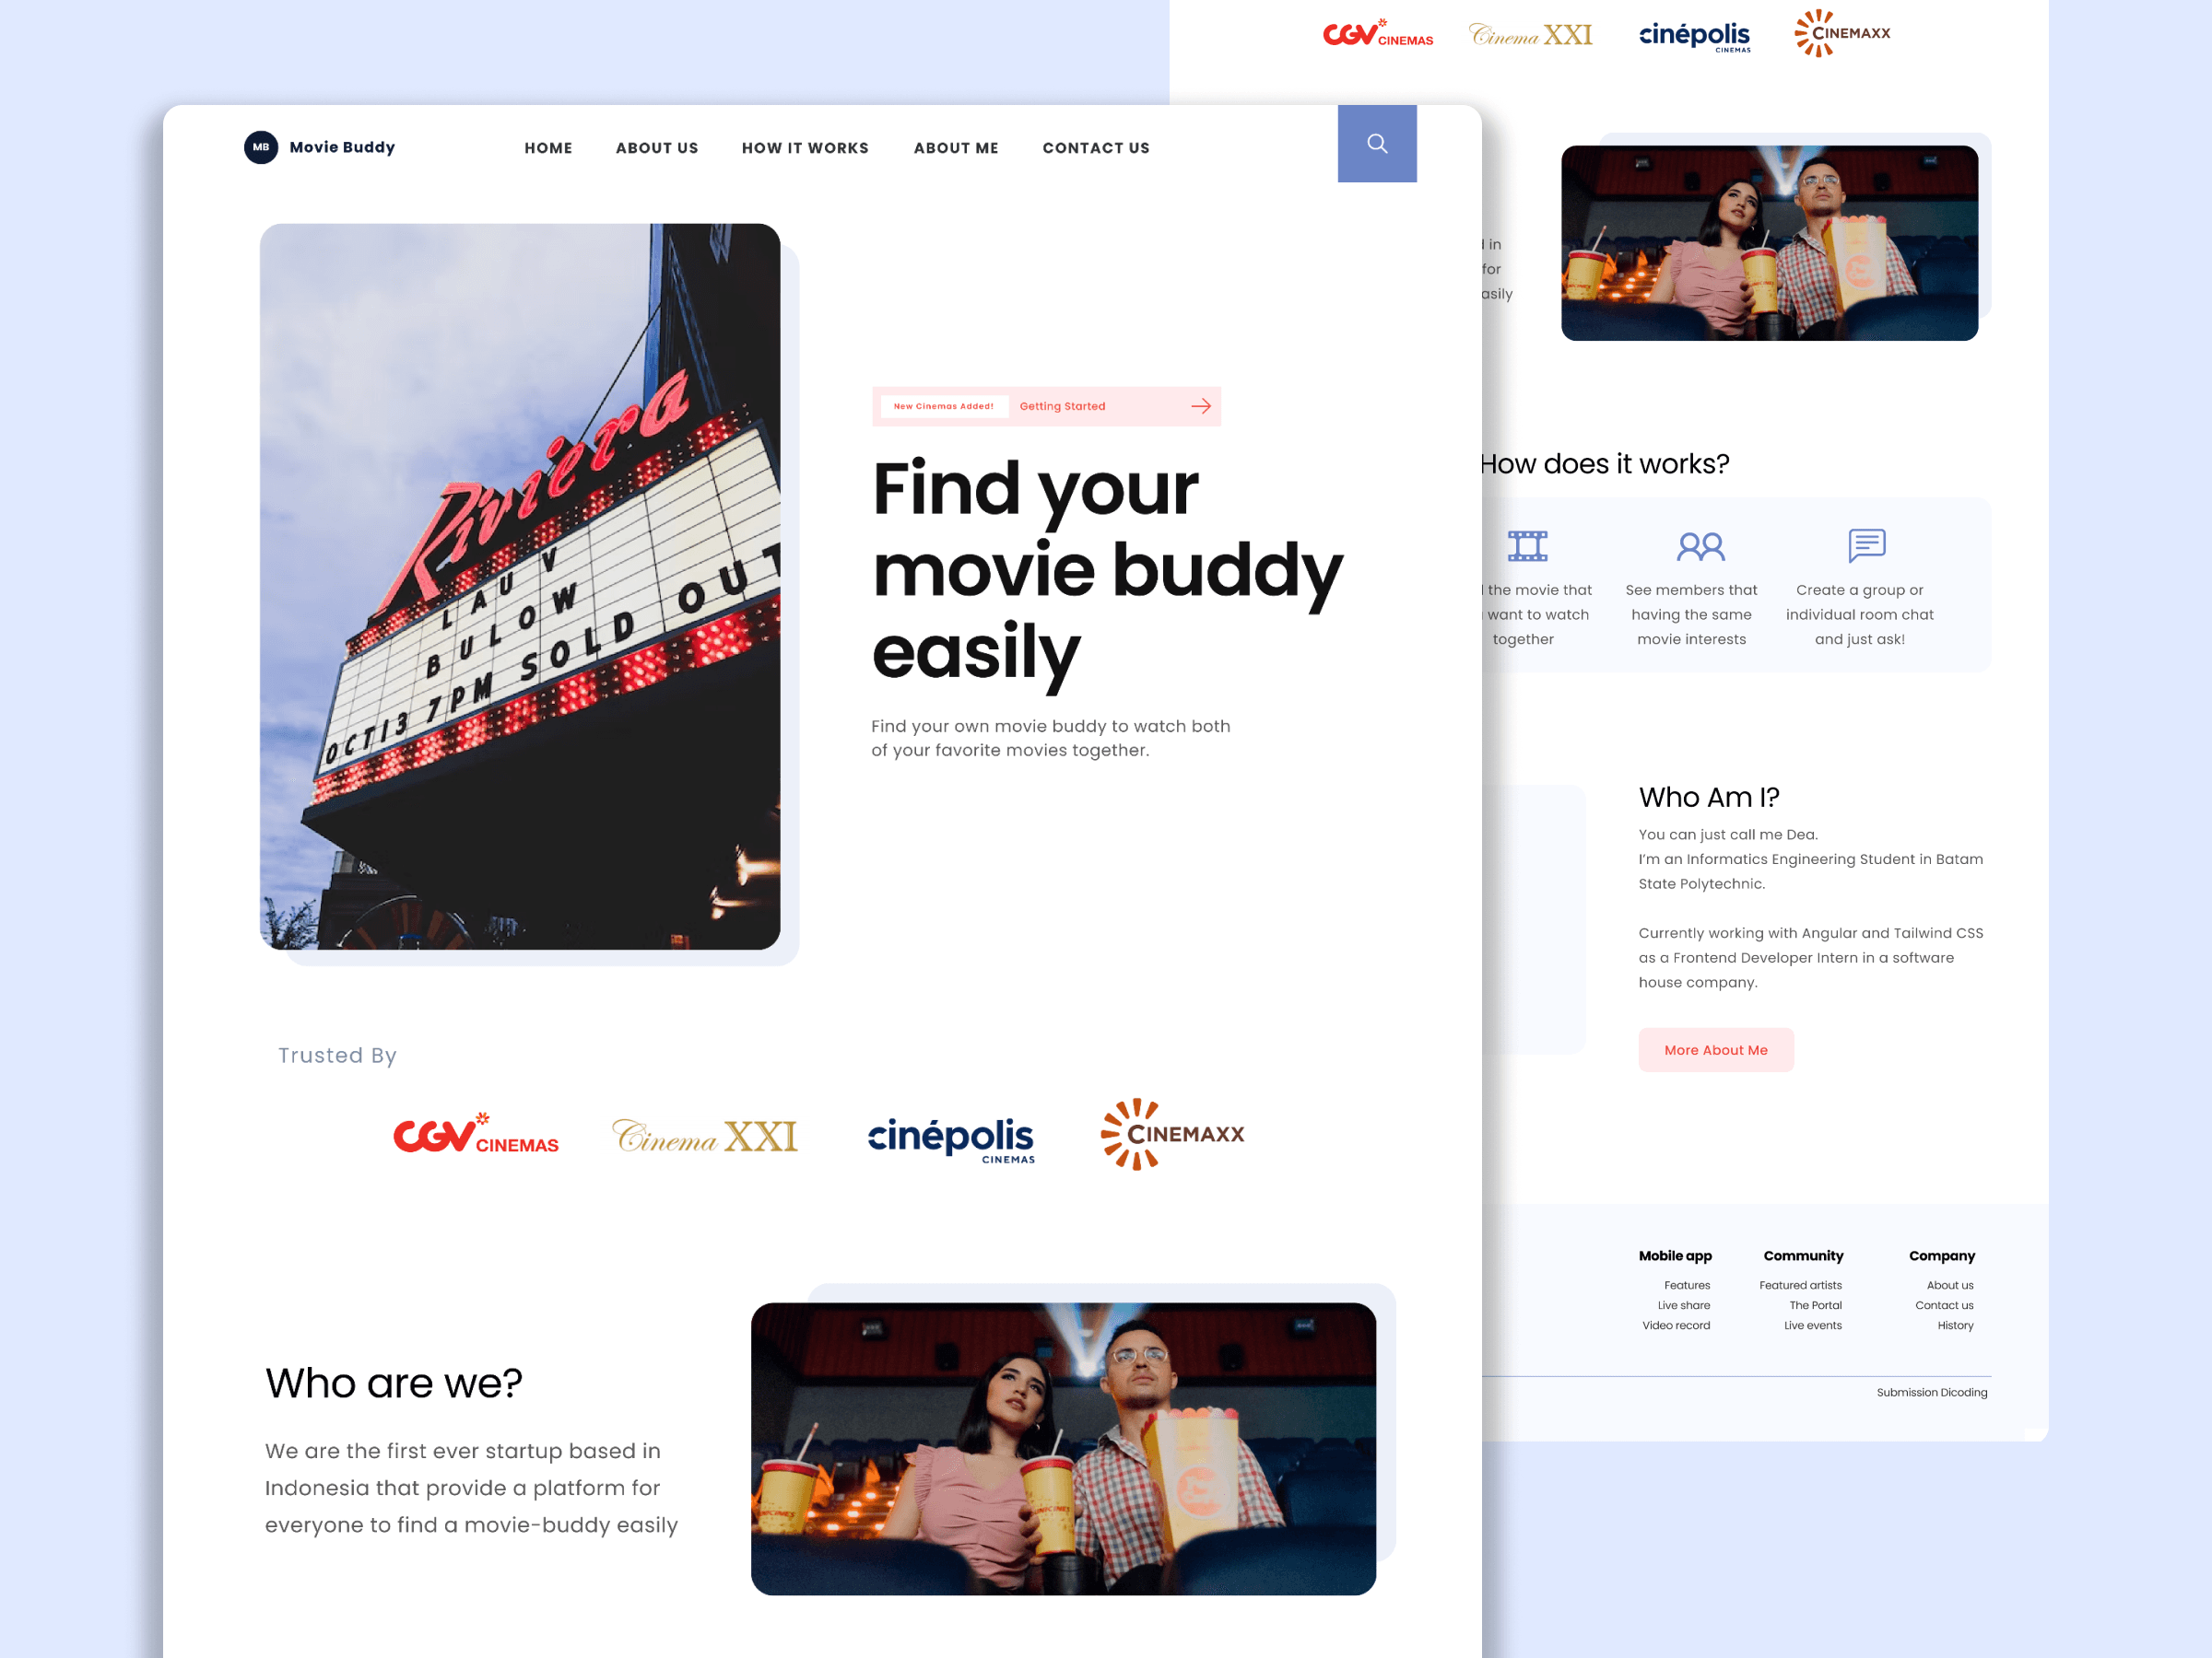This screenshot has width=2212, height=1658.
Task: Open the HOME navigation item
Action: click(x=548, y=146)
